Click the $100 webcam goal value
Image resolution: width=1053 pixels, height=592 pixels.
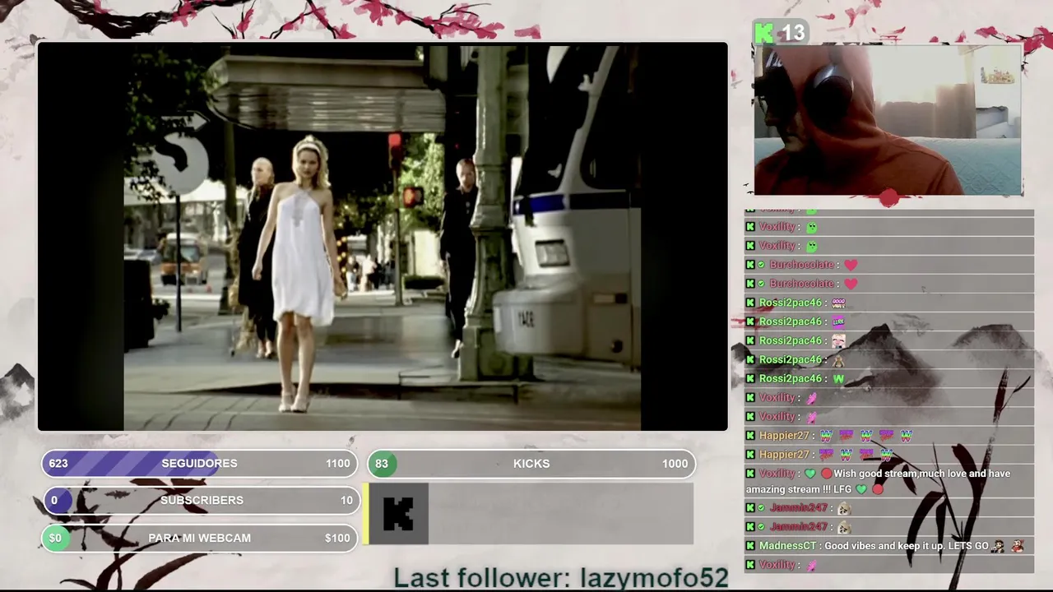coord(337,538)
